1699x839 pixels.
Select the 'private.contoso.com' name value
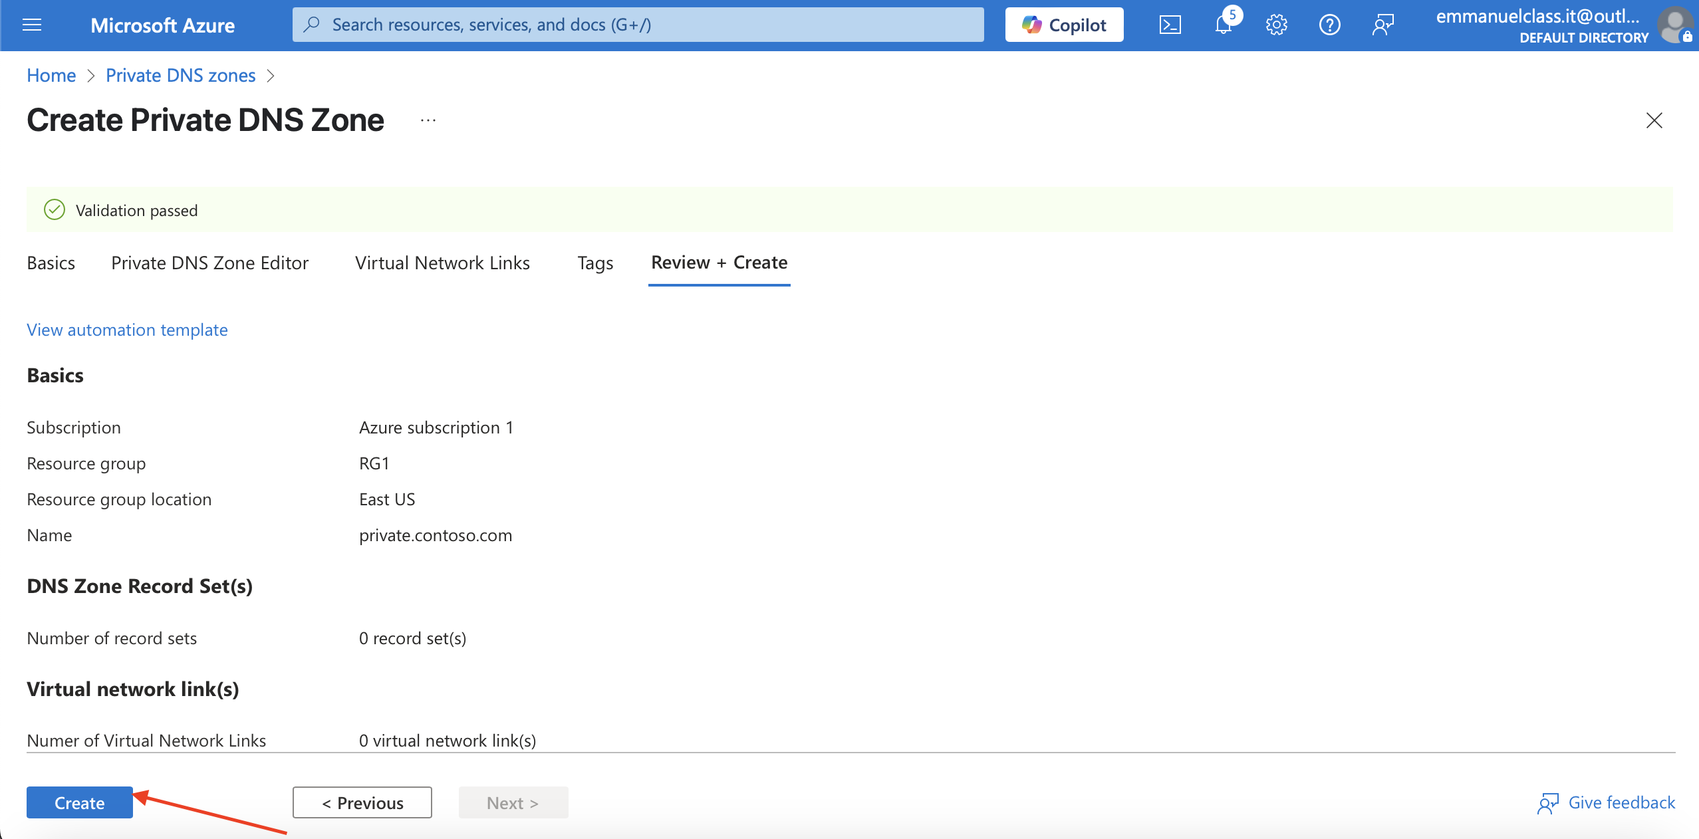pos(436,535)
